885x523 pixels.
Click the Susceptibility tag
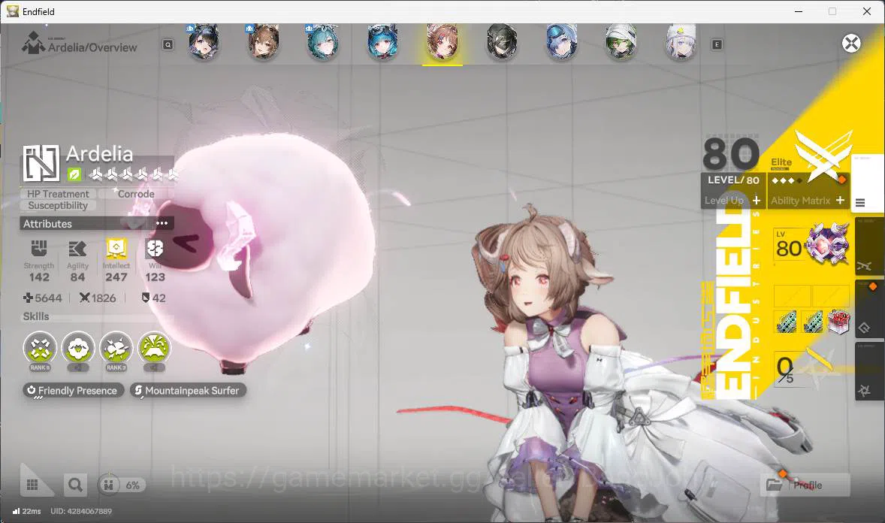pyautogui.click(x=58, y=206)
